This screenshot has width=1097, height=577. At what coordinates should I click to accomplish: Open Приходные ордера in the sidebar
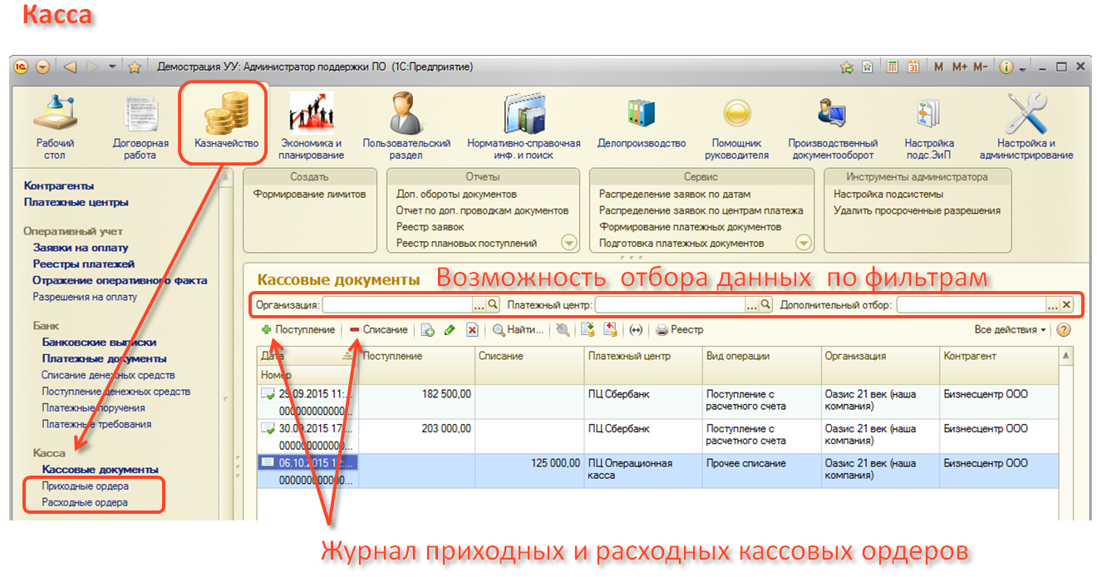tap(85, 486)
